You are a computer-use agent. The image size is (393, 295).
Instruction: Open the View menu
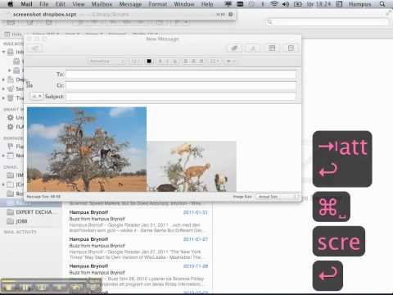coord(79,4)
